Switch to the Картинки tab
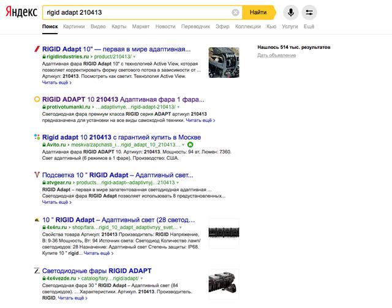Screen dimensions: 392x308 [73, 27]
